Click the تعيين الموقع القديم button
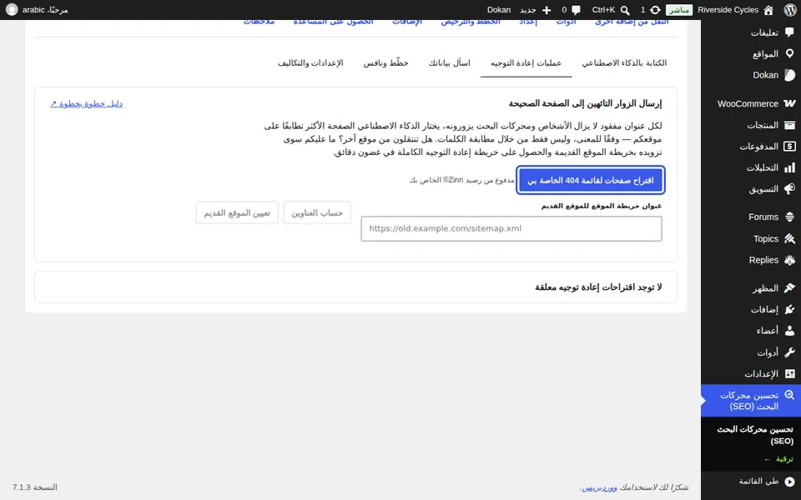Screen dimensions: 801x500 tap(237, 212)
